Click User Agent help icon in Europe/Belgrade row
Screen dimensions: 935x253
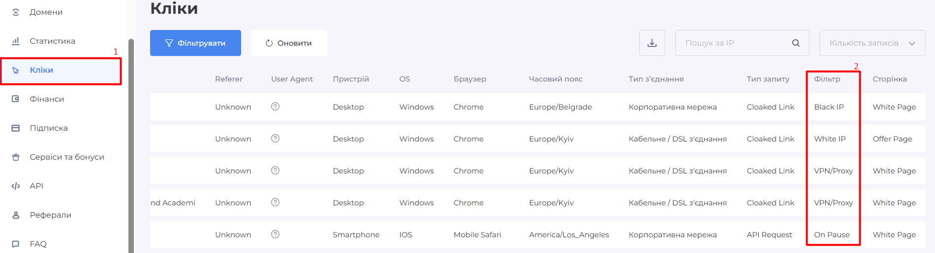point(275,107)
